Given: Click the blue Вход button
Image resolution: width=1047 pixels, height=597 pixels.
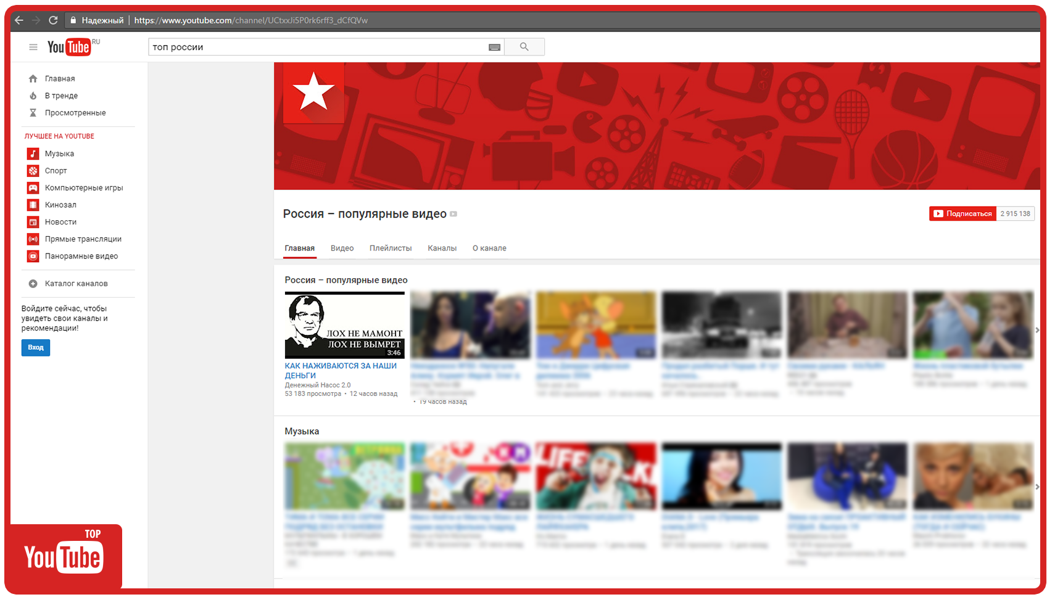Looking at the screenshot, I should (x=35, y=347).
